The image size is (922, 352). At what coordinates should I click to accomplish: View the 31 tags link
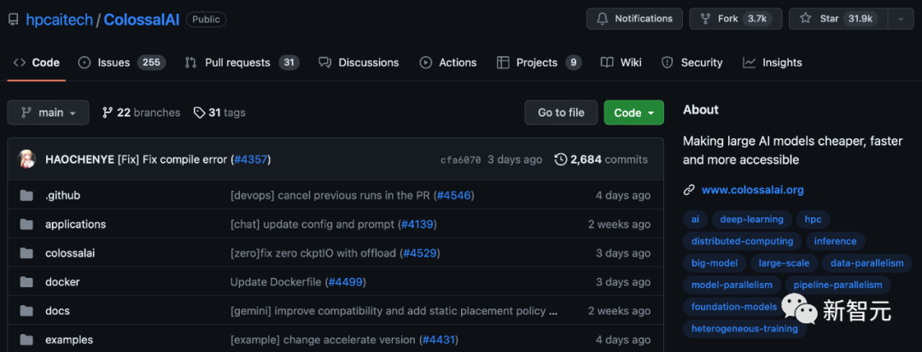tap(219, 113)
